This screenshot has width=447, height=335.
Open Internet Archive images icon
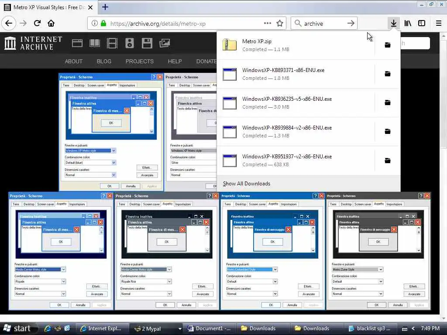point(165,43)
